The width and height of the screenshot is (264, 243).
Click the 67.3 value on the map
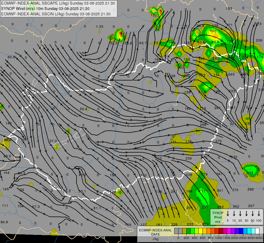click(x=36, y=207)
